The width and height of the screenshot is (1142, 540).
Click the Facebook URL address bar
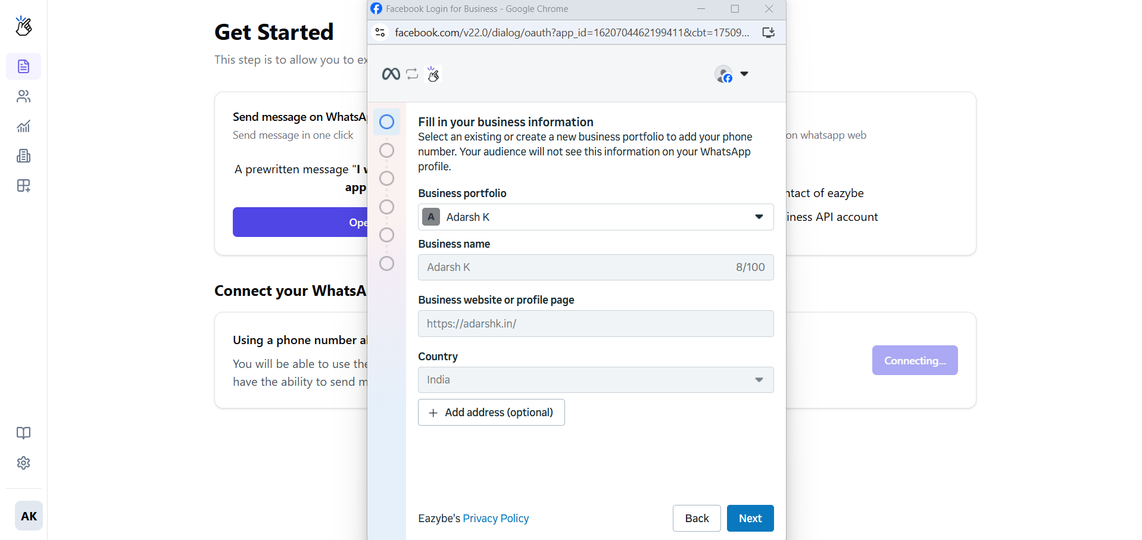tap(572, 32)
